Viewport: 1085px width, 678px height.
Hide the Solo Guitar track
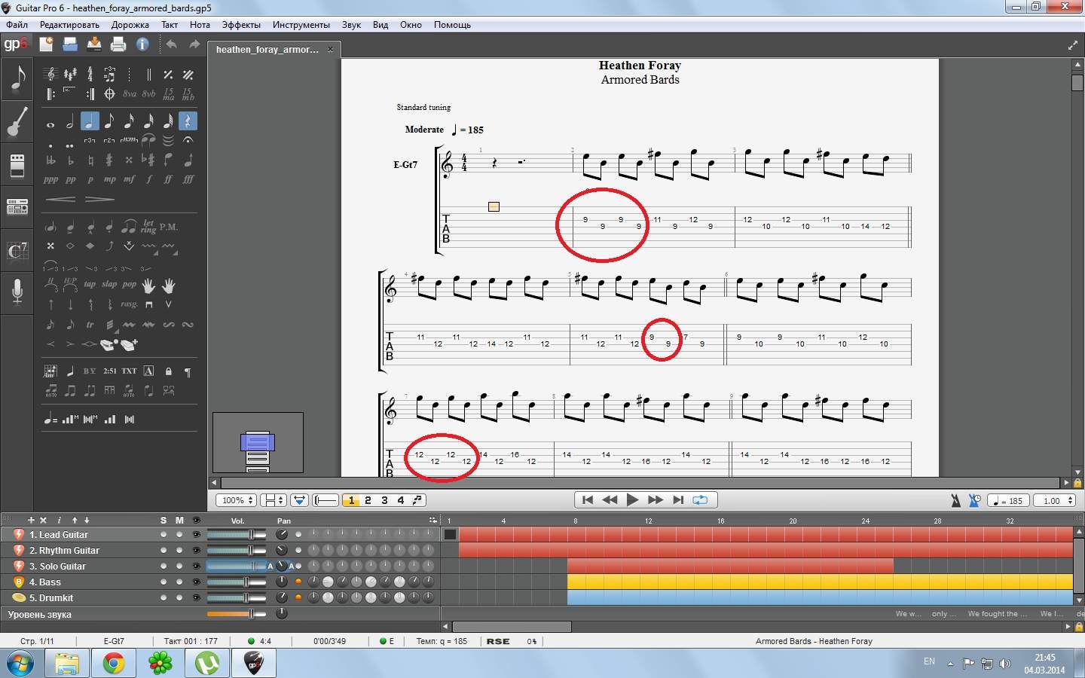197,567
